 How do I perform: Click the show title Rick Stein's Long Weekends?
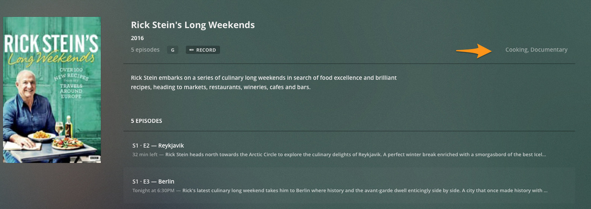click(192, 24)
